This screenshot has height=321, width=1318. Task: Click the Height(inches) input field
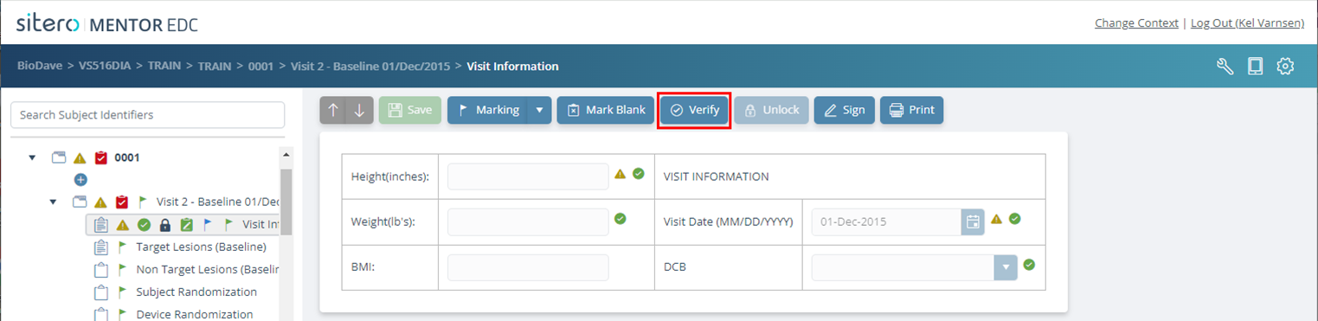pos(528,177)
